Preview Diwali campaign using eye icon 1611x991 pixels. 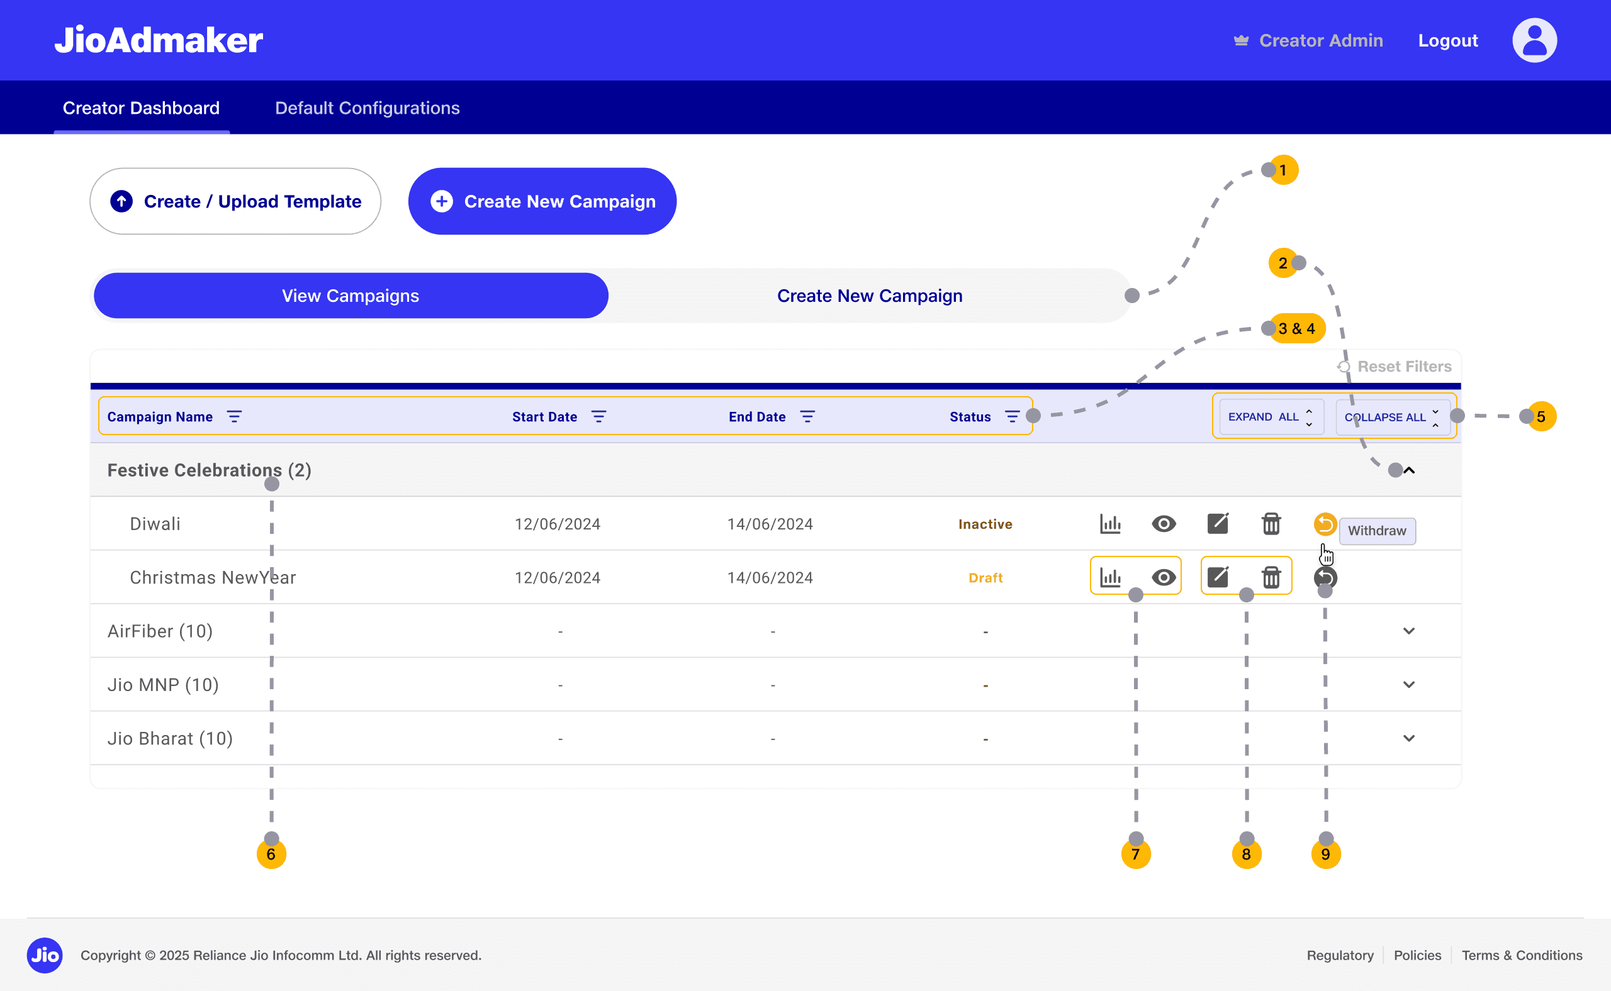[1164, 524]
